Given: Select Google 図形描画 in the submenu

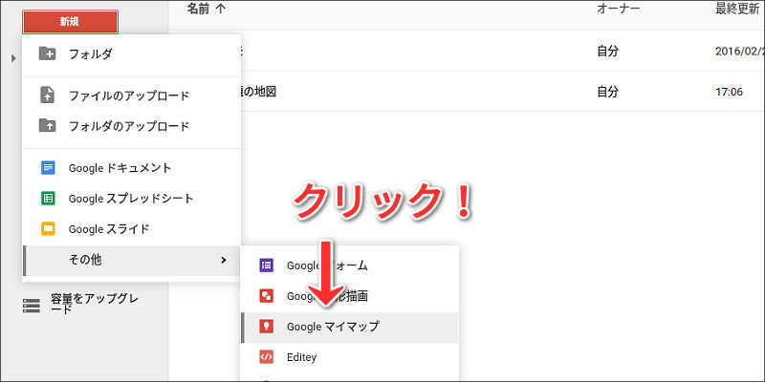Looking at the screenshot, I should pyautogui.click(x=349, y=296).
